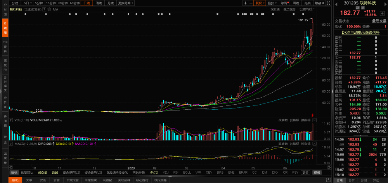The width and height of the screenshot is (388, 183).
Task: Toggle 画线 drawing tools
Action: coord(296,3)
